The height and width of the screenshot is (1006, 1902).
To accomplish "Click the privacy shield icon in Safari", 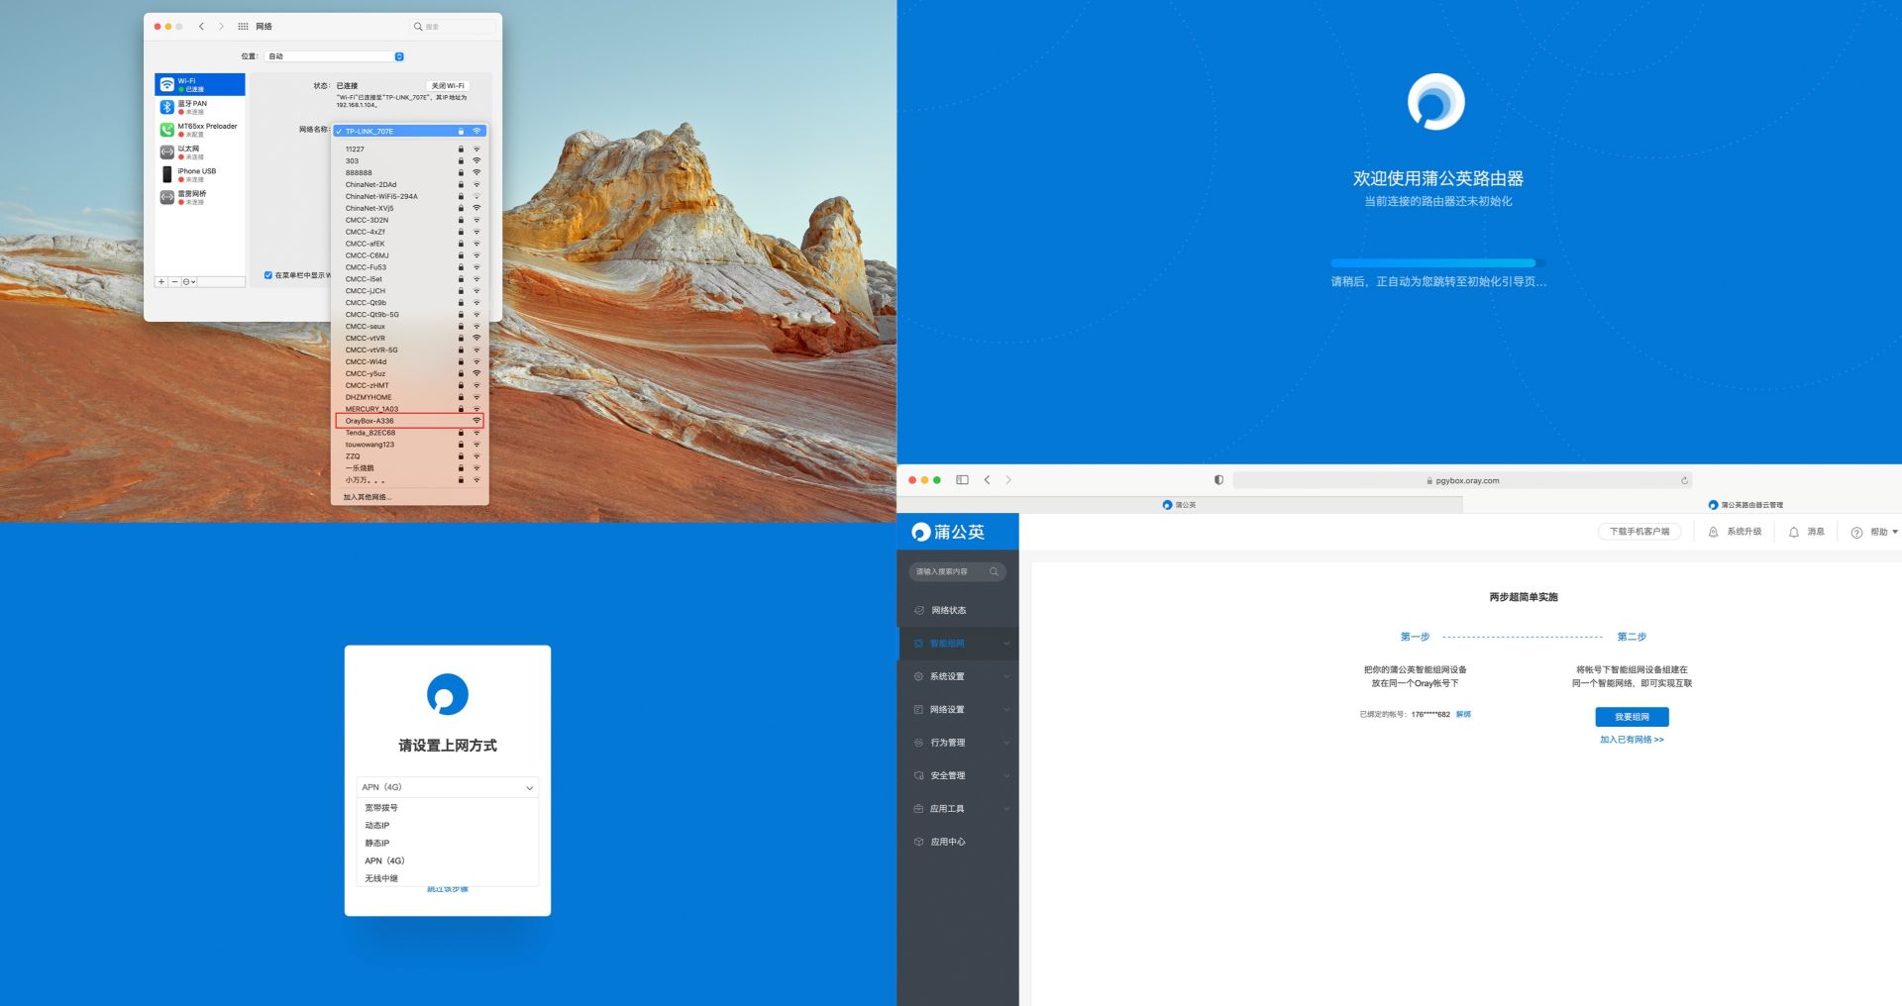I will tap(1218, 480).
